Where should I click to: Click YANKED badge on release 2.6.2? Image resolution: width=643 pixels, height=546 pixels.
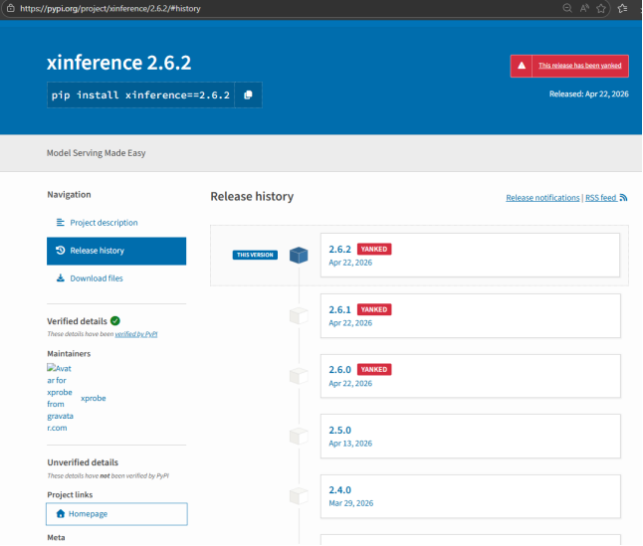click(374, 249)
